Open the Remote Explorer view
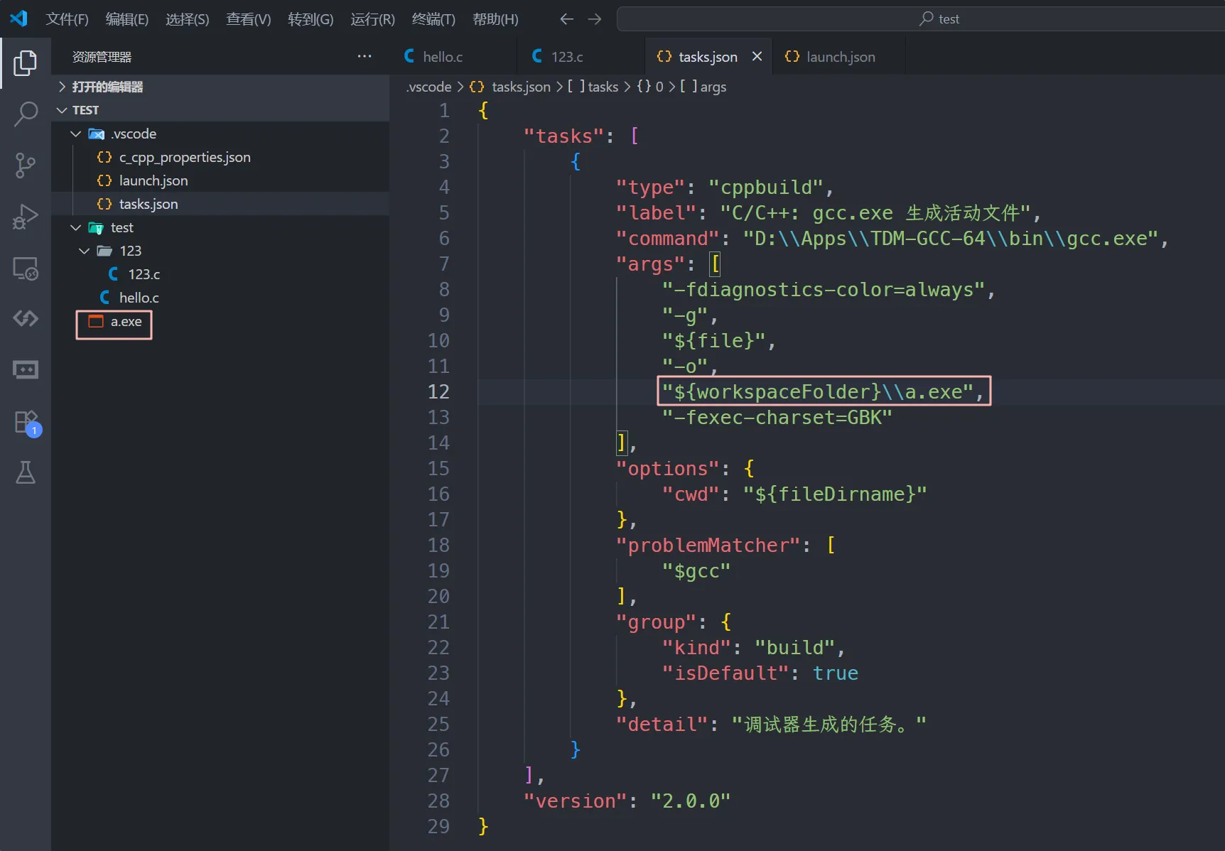The width and height of the screenshot is (1225, 851). tap(26, 269)
